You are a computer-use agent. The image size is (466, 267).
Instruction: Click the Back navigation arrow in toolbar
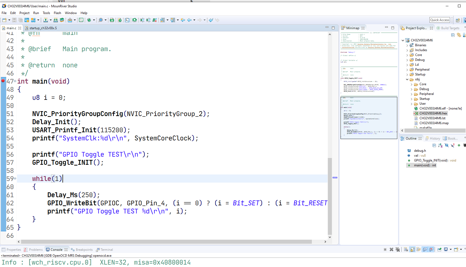[x=189, y=20]
